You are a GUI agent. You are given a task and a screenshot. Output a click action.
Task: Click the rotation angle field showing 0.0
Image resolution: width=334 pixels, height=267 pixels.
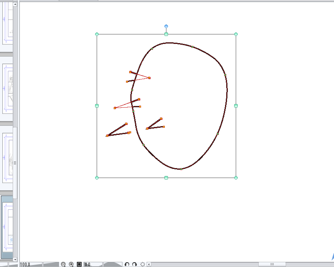click(93, 264)
